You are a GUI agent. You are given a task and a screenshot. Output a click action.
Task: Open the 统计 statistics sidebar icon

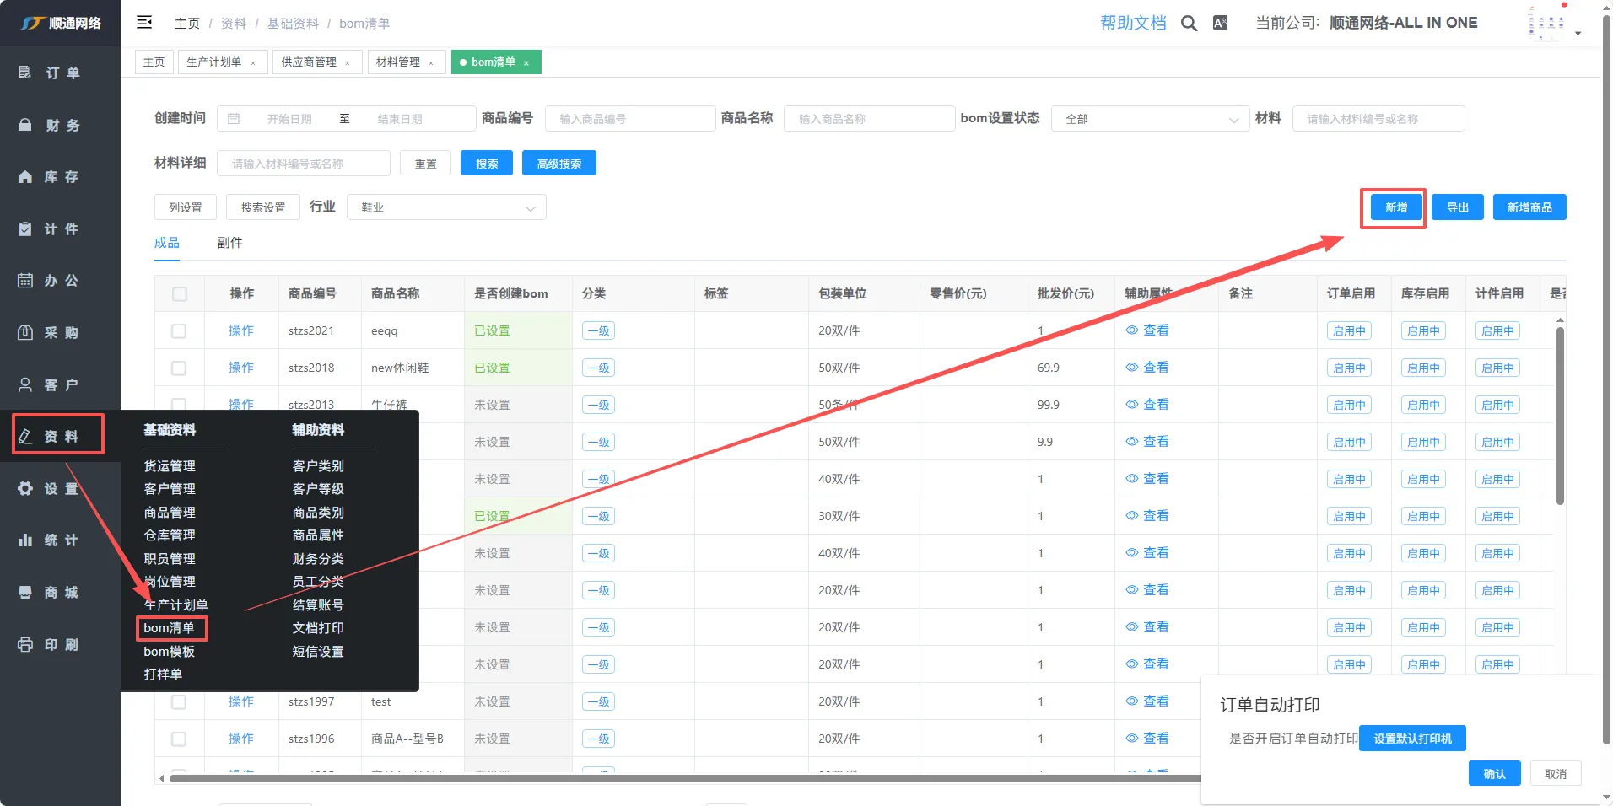[26, 540]
